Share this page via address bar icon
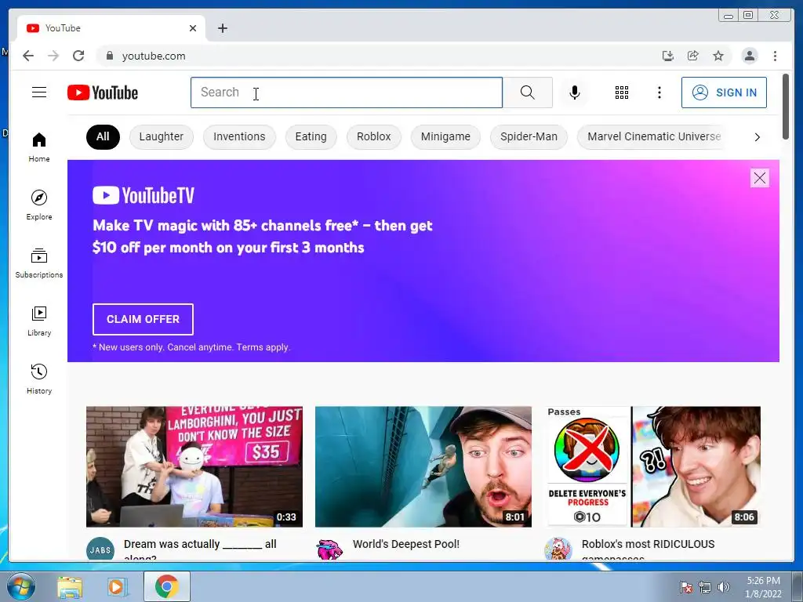Image resolution: width=803 pixels, height=602 pixels. (693, 56)
